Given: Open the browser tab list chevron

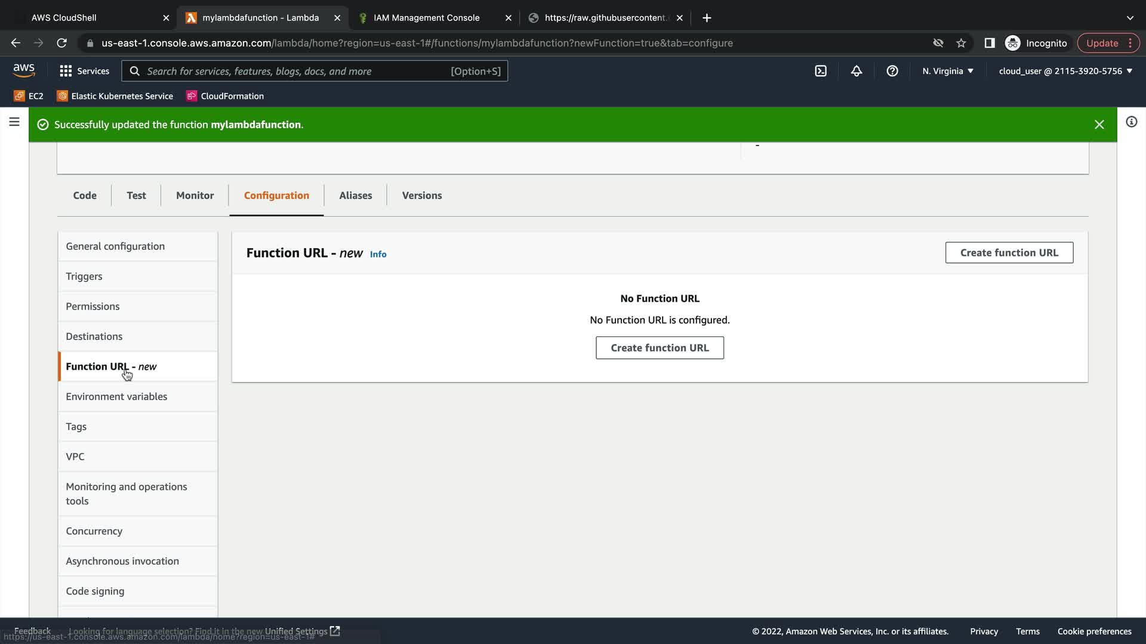Looking at the screenshot, I should coord(1130,18).
